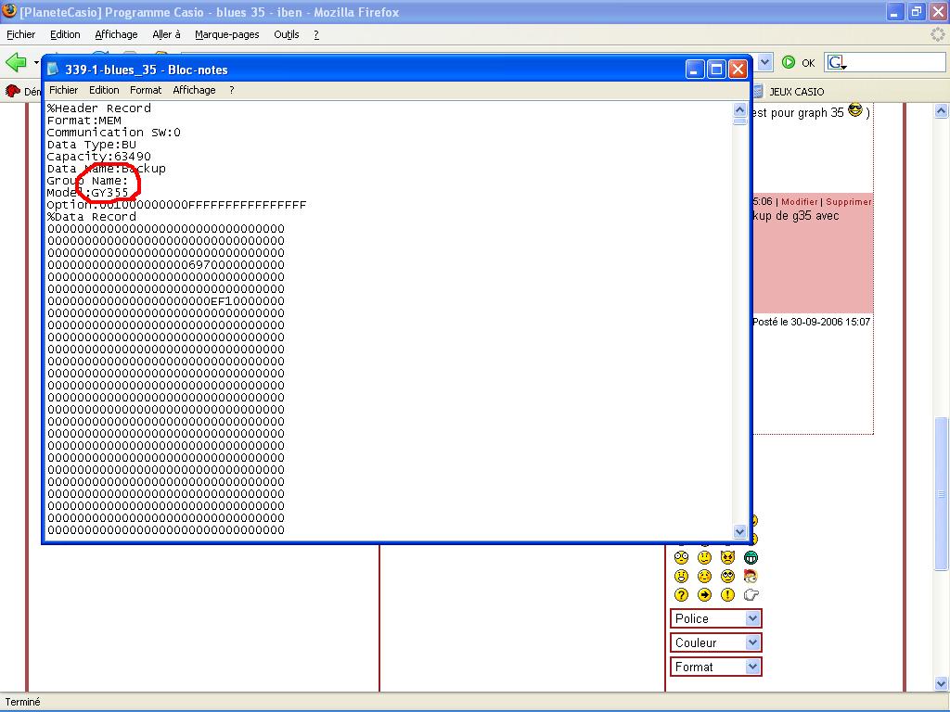Insert the question mark smiley
Screen dimensions: 950x712
pyautogui.click(x=681, y=595)
